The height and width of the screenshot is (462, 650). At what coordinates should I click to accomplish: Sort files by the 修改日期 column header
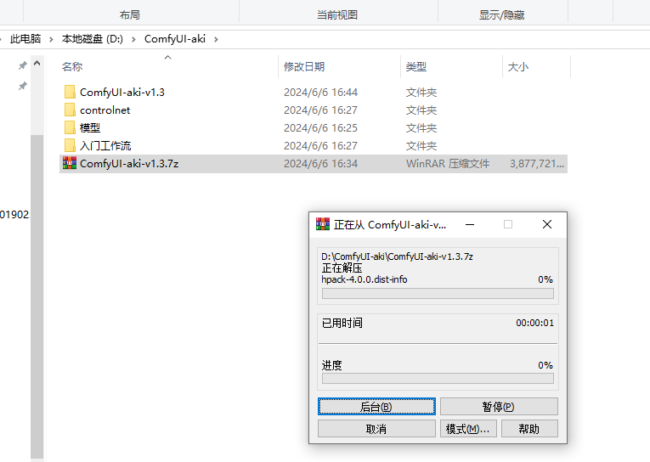click(304, 66)
